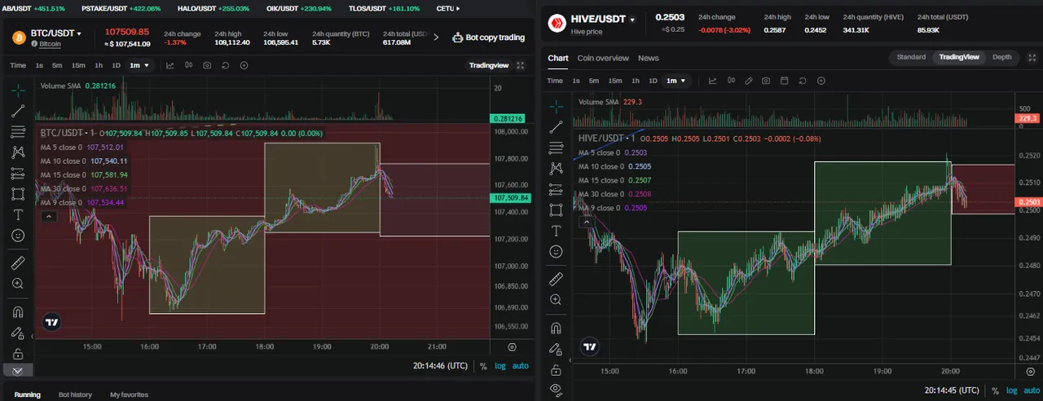Click Tradingview button on BTC chart
The image size is (1043, 401).
point(489,65)
